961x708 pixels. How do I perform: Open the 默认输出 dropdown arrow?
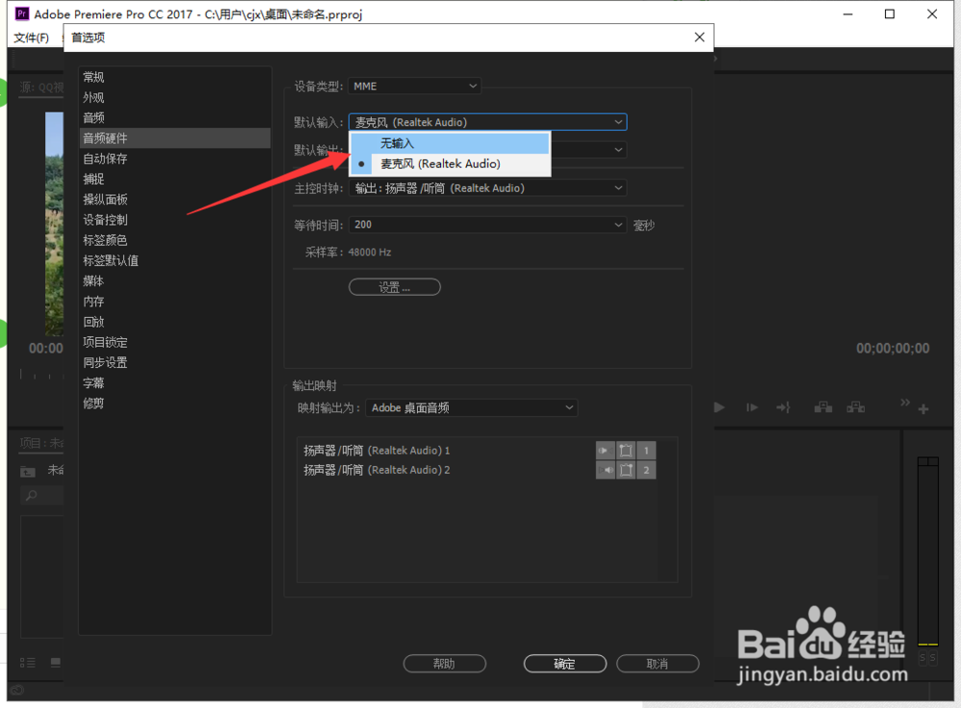coord(618,150)
